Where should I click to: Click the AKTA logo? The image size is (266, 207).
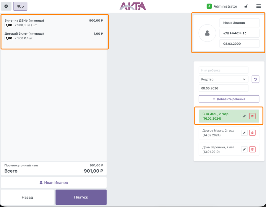(x=133, y=6)
